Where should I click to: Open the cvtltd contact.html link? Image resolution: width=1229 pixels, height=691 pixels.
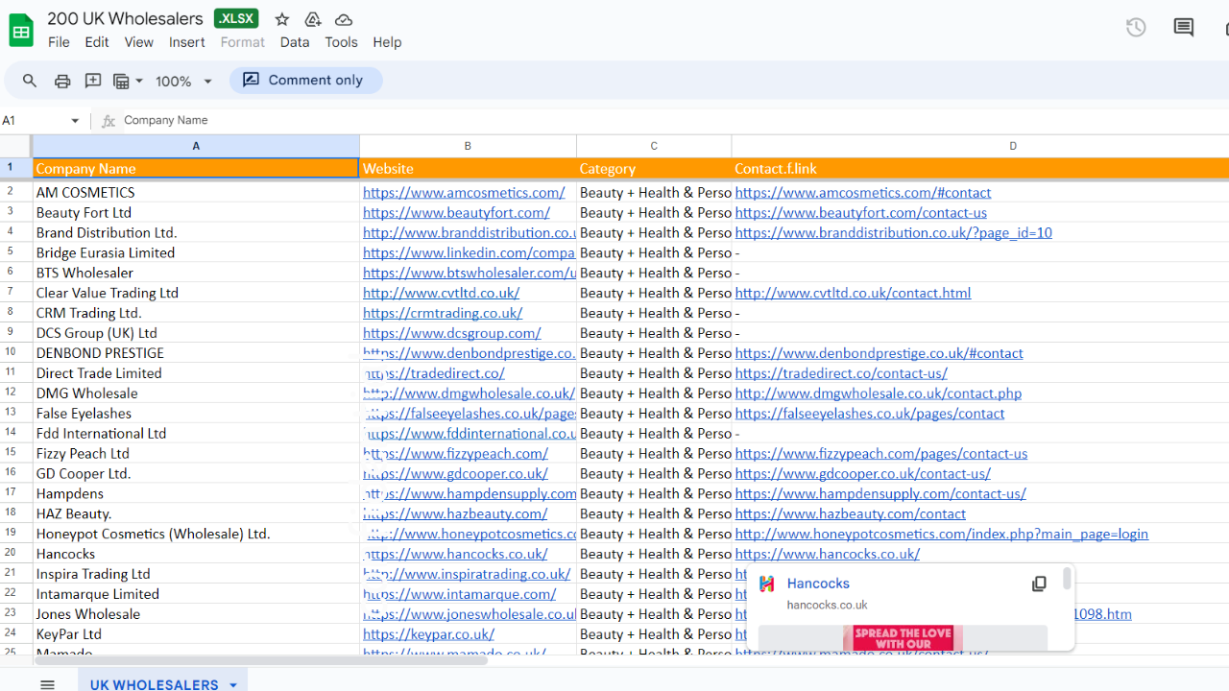(x=854, y=294)
